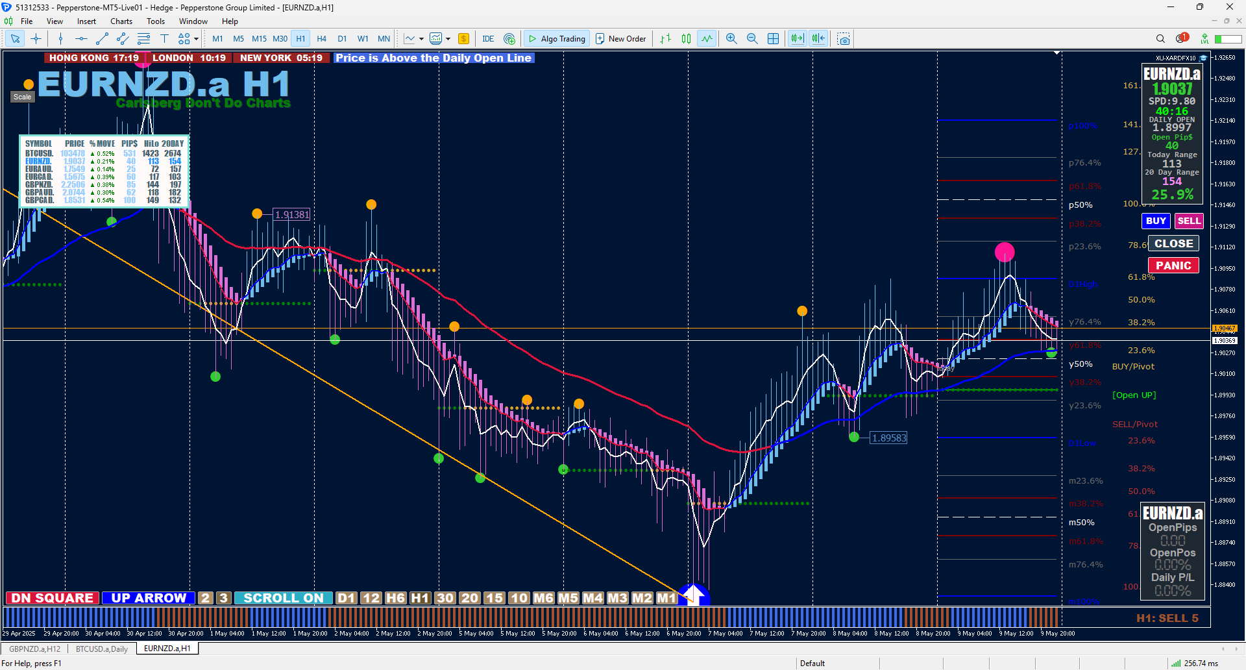Viewport: 1246px width, 670px height.
Task: Select D1 in bottom timeframe strip
Action: (347, 598)
